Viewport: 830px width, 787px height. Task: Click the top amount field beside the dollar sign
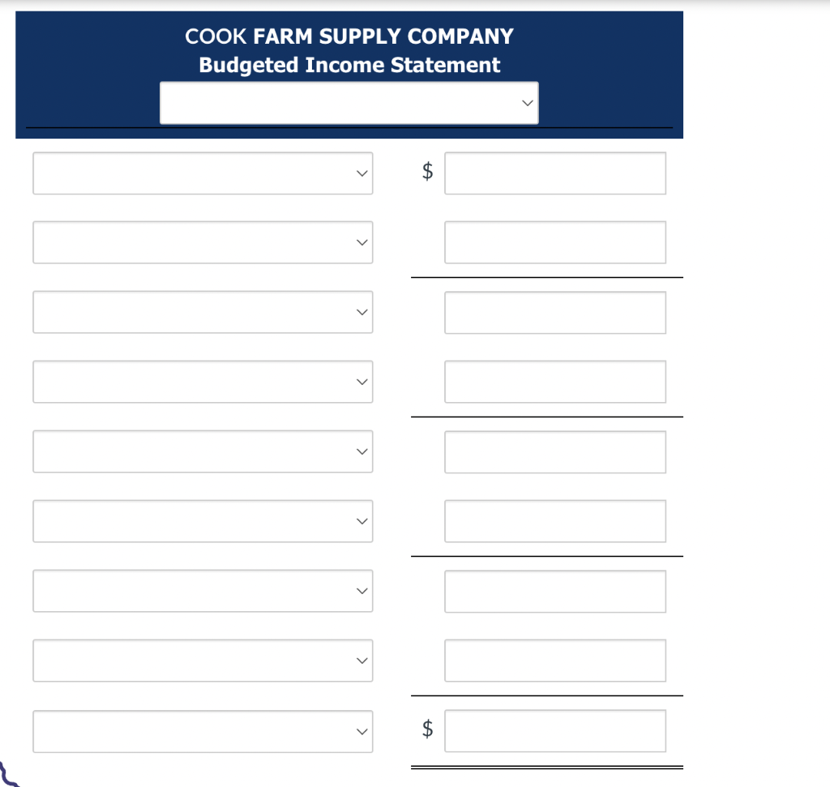[554, 173]
